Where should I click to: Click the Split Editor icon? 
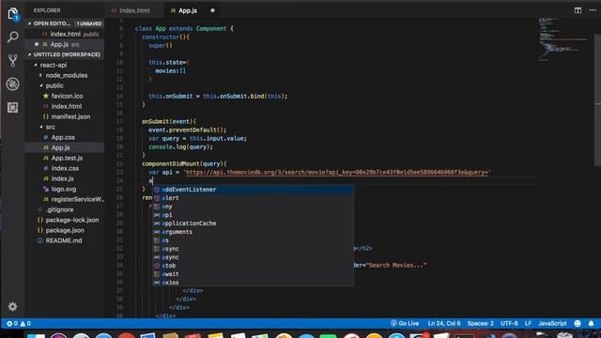click(578, 10)
